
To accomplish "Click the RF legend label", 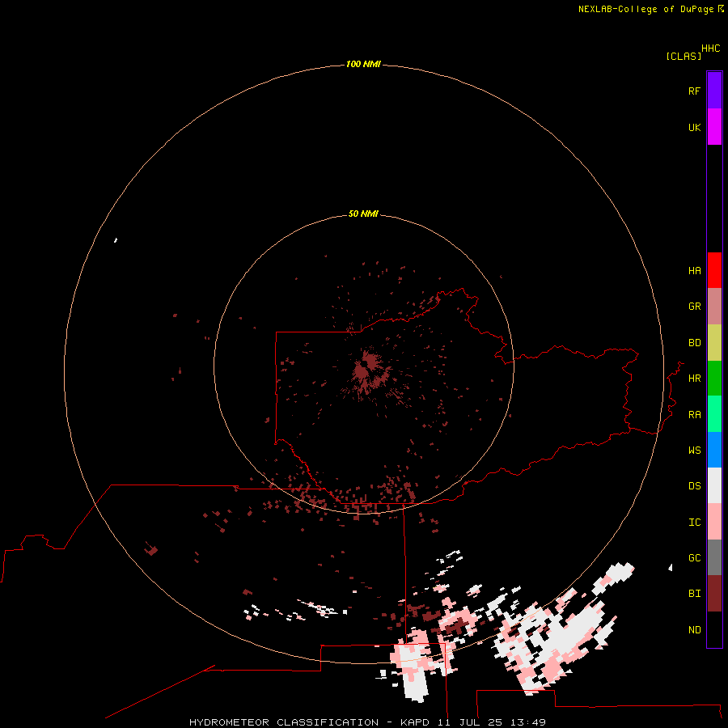I will click(694, 91).
